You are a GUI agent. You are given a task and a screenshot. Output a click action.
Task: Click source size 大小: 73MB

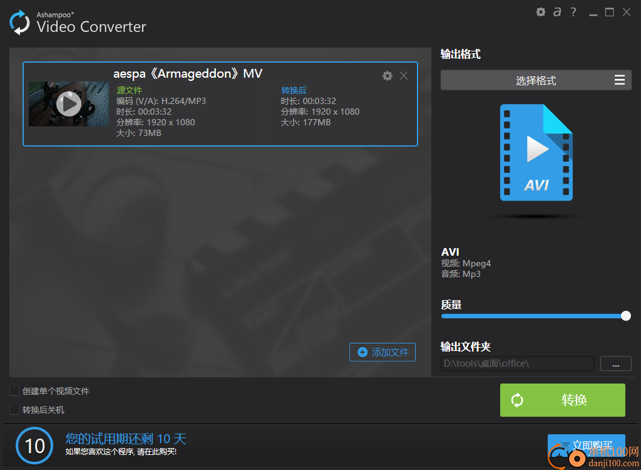click(138, 133)
